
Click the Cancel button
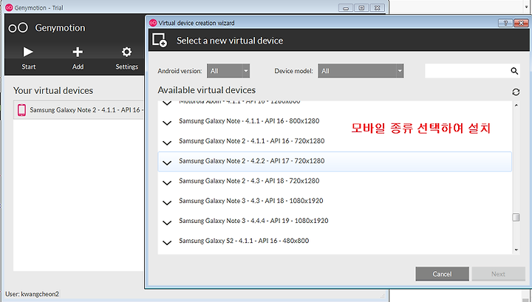[442, 274]
